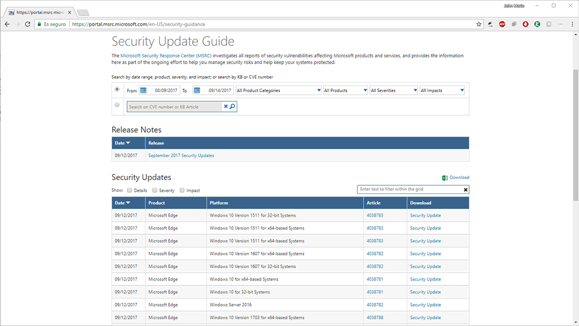Focus the grid filter text box

click(x=410, y=189)
